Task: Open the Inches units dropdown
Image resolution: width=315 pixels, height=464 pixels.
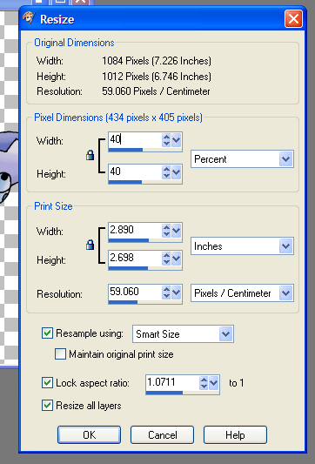Action: click(285, 245)
